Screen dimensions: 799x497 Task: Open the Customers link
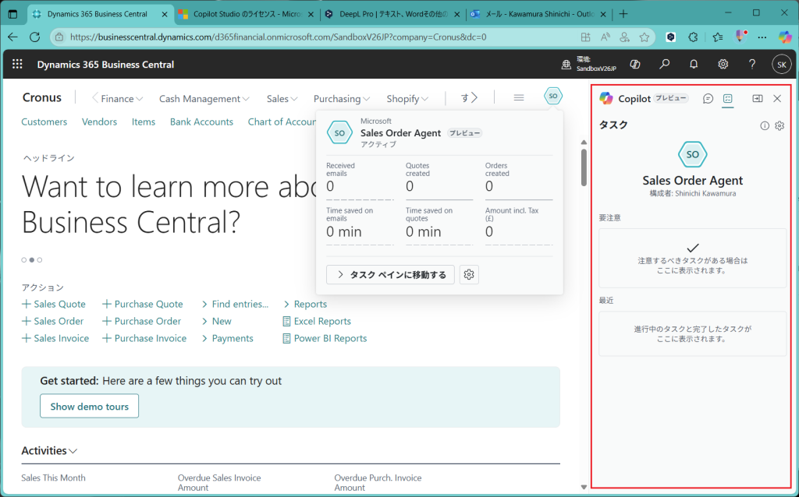[x=44, y=122]
